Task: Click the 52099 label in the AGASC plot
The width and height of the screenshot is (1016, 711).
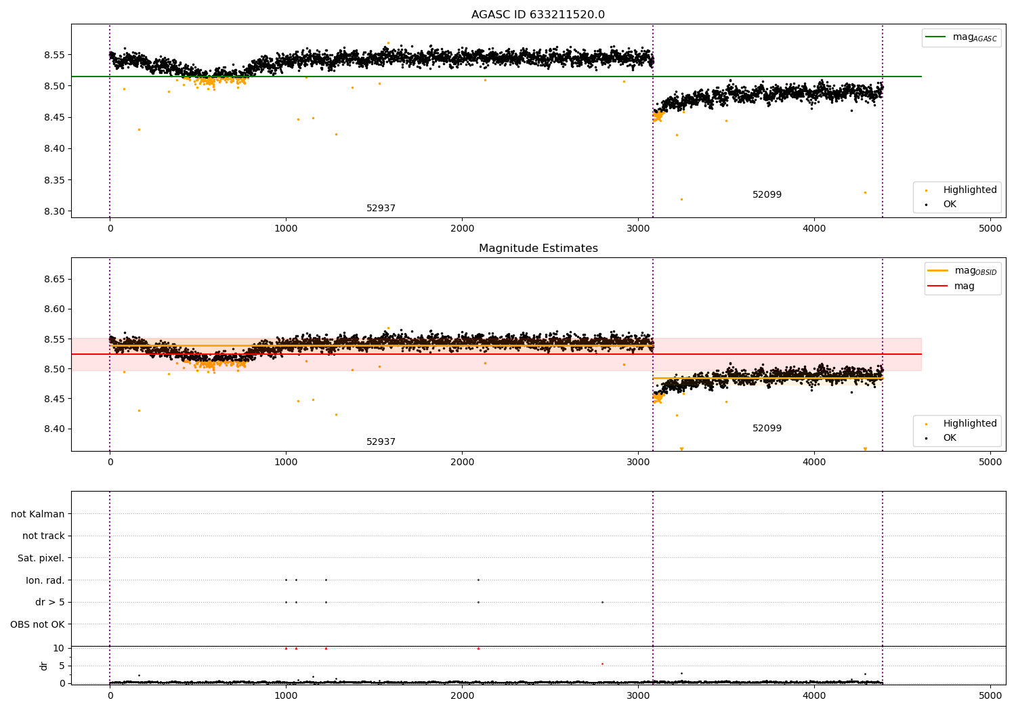Action: 767,194
